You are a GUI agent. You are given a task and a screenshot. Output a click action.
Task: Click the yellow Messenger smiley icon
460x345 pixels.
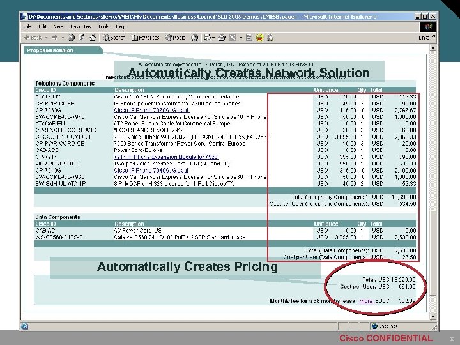tap(259, 38)
